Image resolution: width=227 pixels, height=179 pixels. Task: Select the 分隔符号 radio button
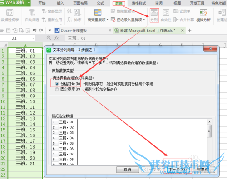click(57, 84)
